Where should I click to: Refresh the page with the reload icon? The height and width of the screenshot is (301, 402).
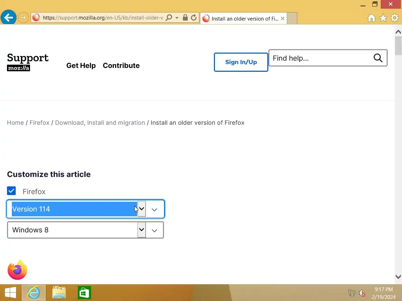point(194,18)
